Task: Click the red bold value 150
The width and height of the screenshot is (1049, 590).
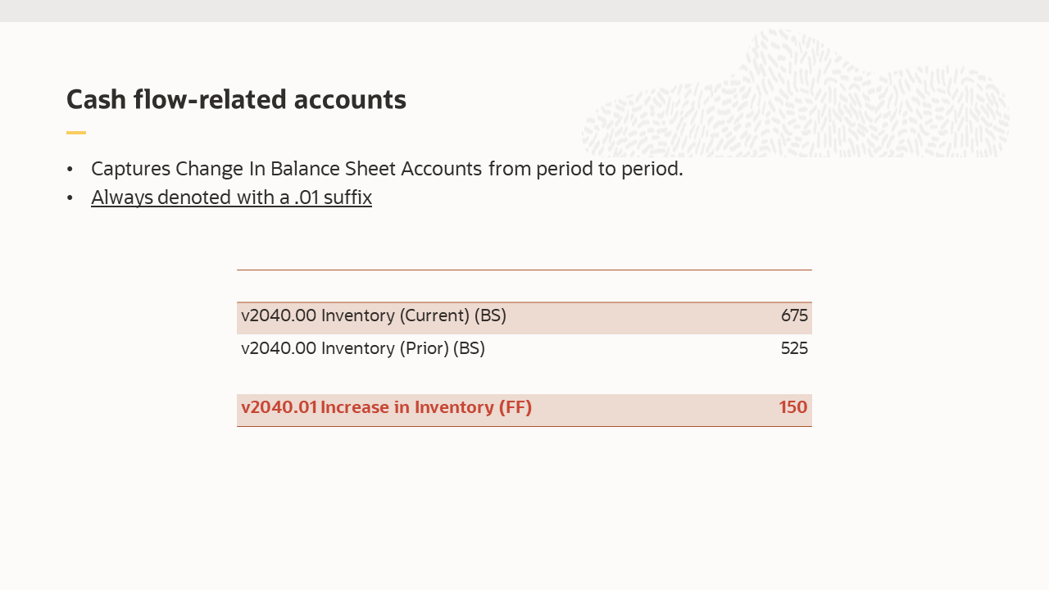Action: (x=792, y=407)
